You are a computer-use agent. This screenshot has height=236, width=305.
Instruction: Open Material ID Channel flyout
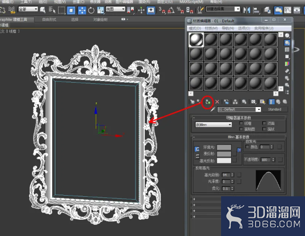tap(254, 102)
